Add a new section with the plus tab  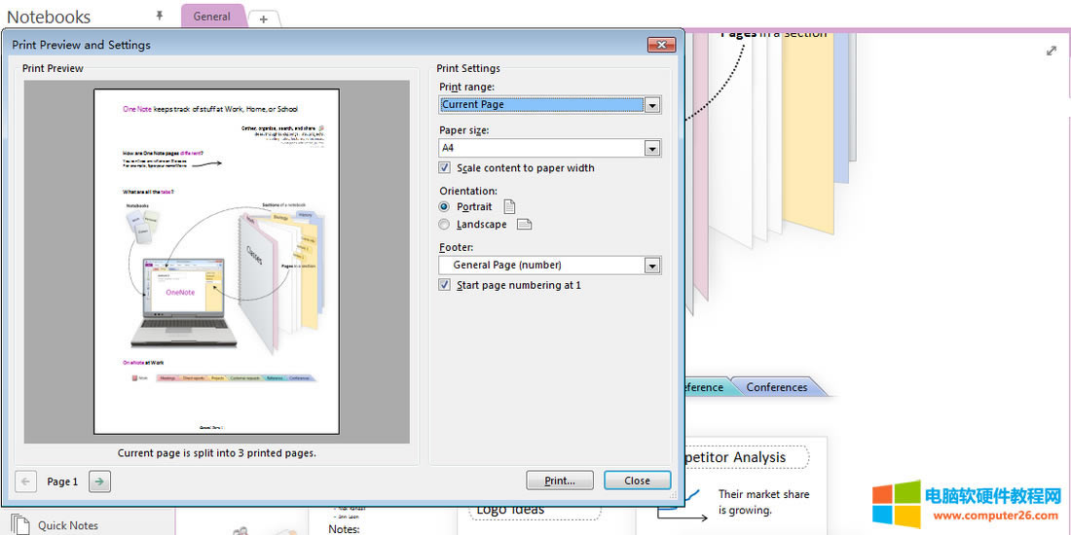[264, 19]
